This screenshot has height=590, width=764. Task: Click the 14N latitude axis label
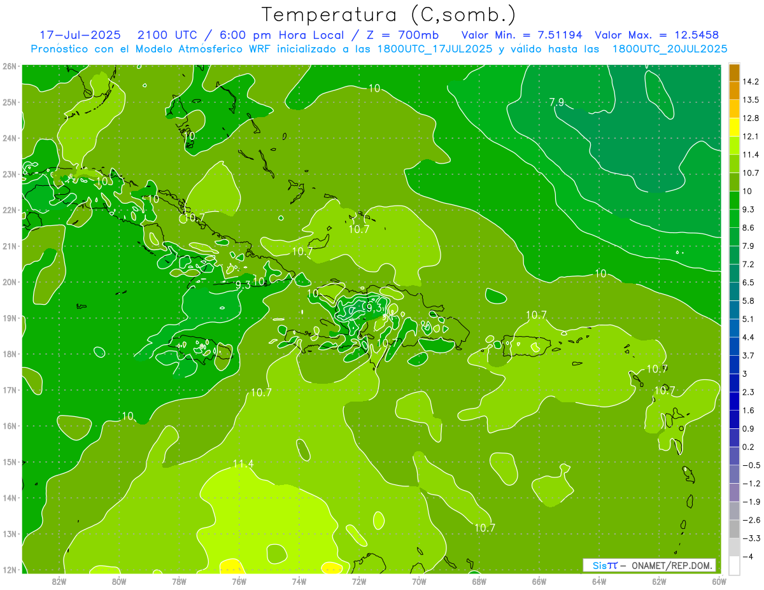[9, 498]
